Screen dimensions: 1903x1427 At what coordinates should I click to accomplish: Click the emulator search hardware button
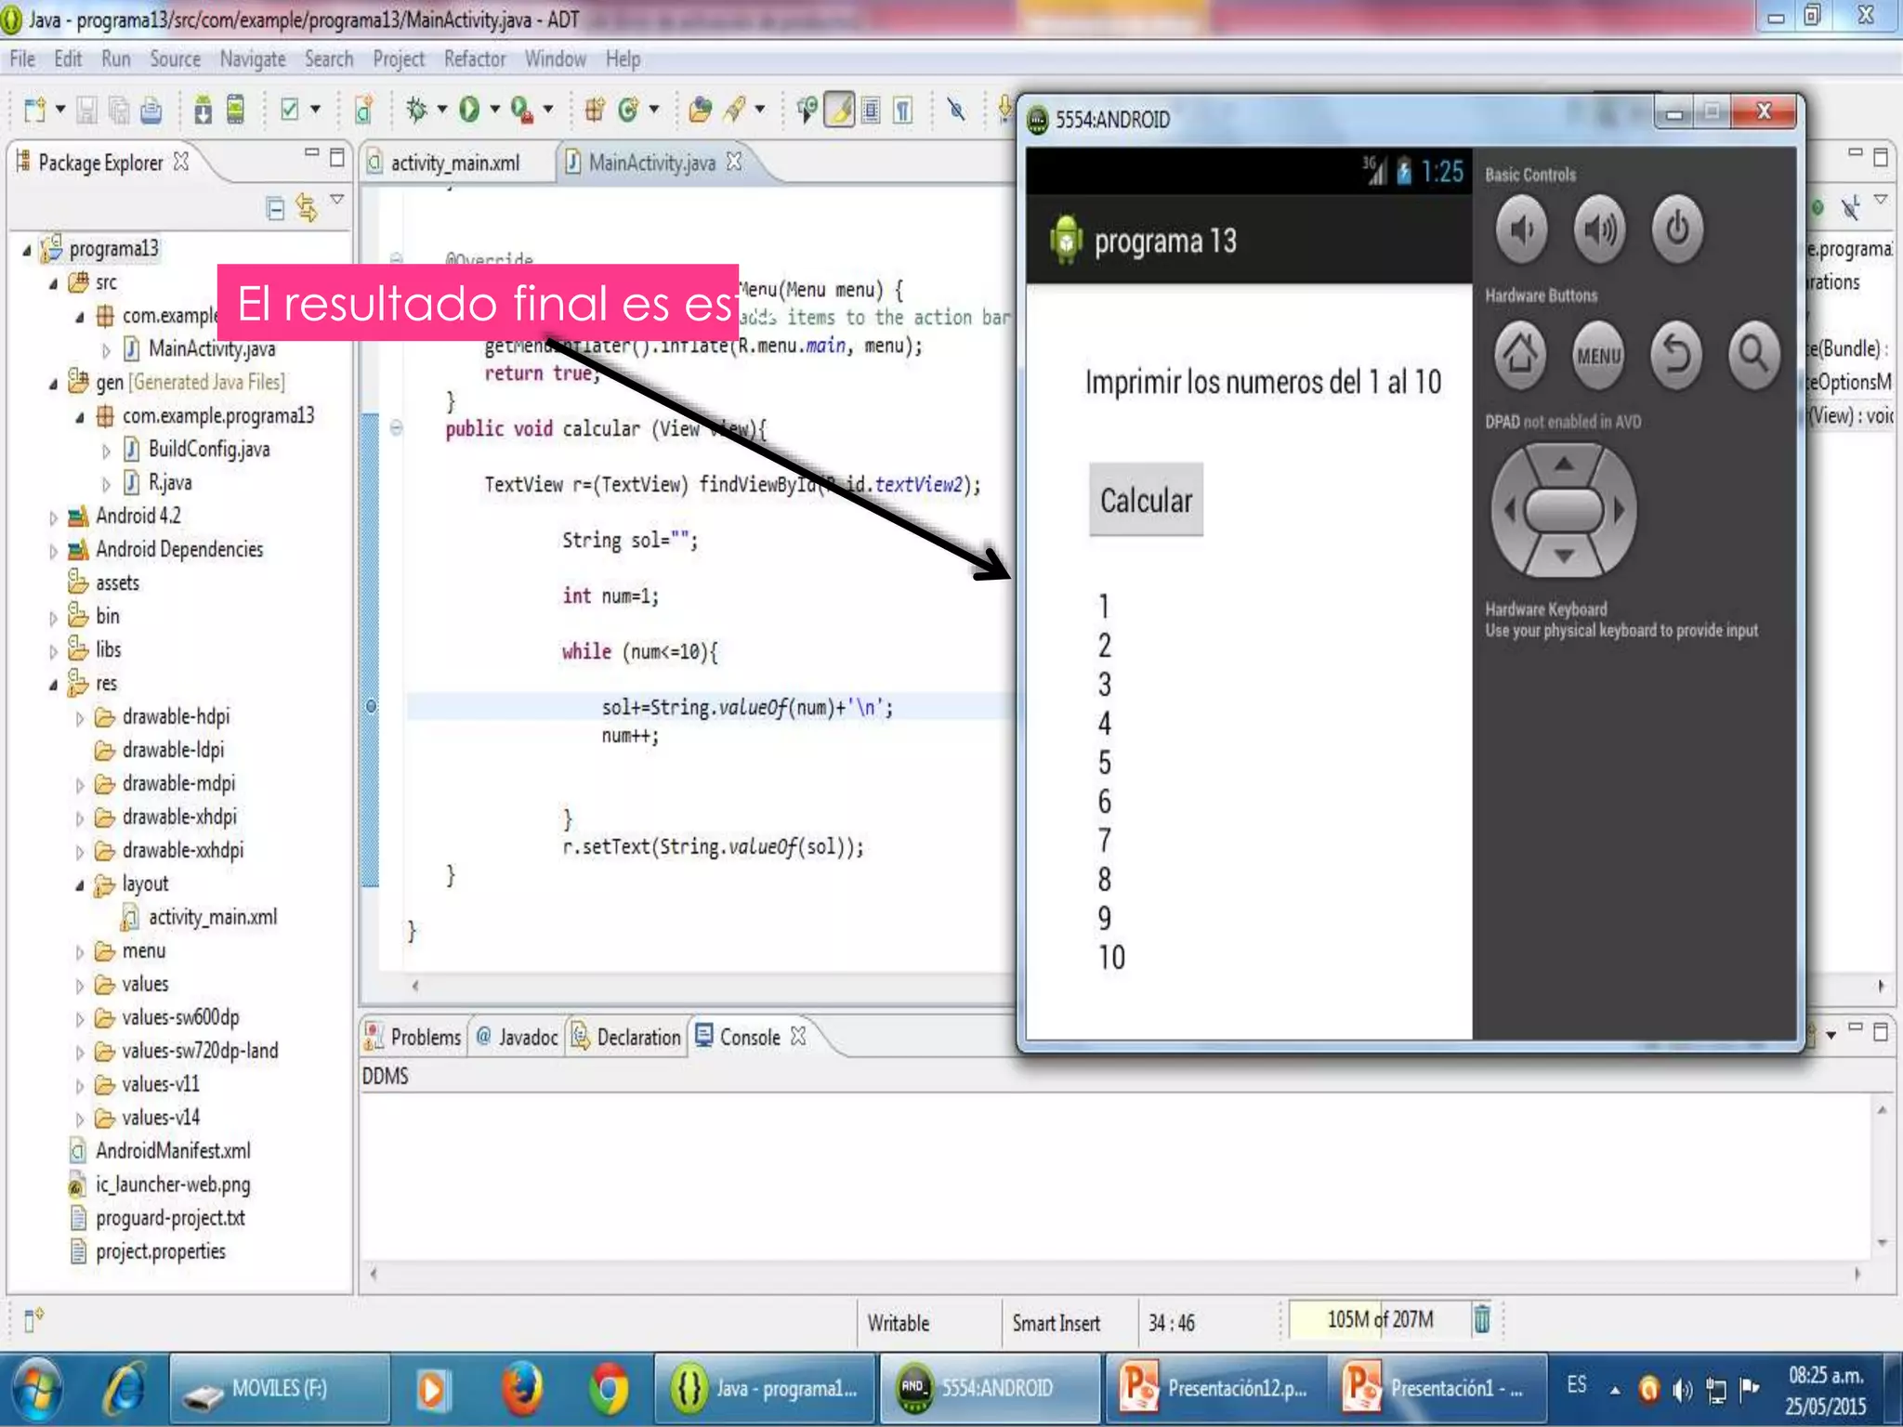[1753, 355]
